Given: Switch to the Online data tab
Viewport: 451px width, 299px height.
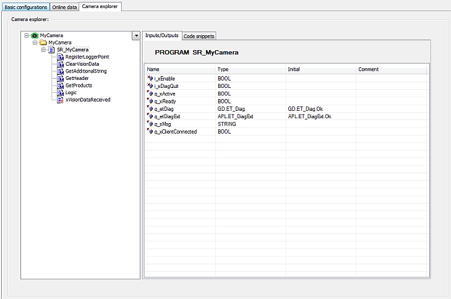Looking at the screenshot, I should (64, 7).
